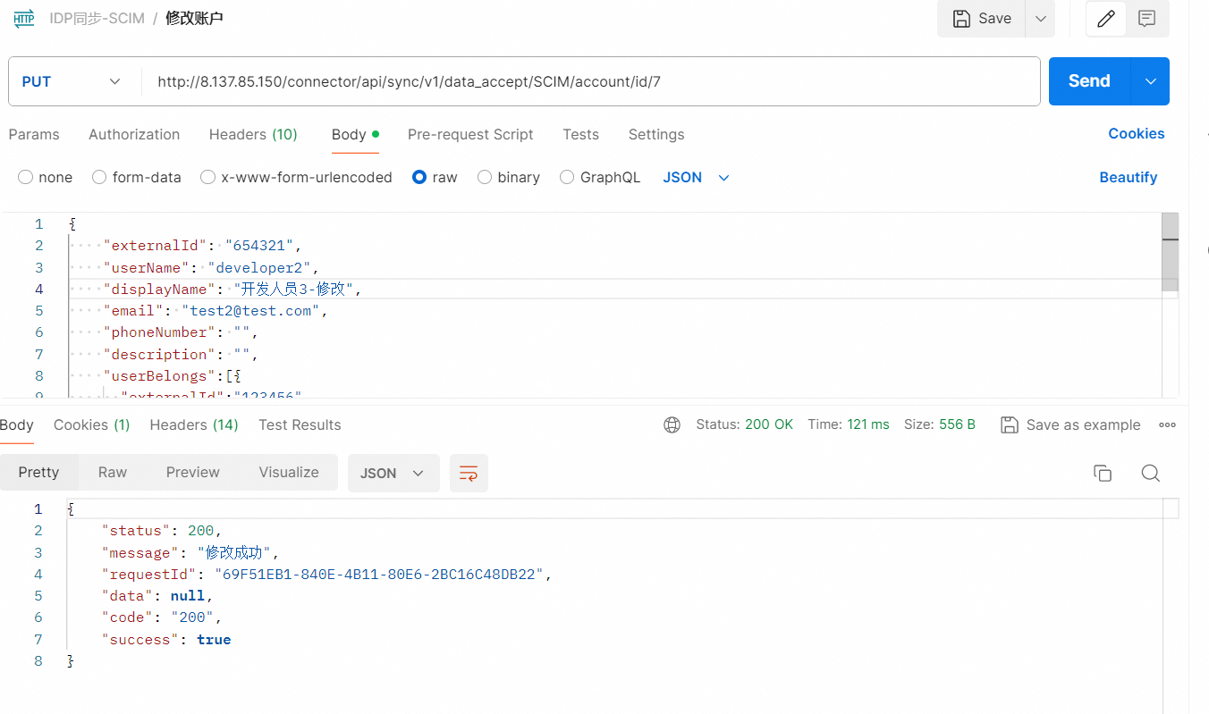Screen dimensions: 1209x714
Task: Click the IDP同步-SCIM breadcrumb
Action: pos(97,18)
